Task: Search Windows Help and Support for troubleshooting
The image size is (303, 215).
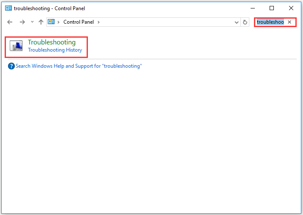Action: 79,66
